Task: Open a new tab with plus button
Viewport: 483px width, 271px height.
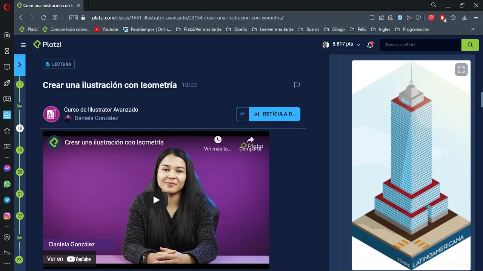Action: (89, 5)
